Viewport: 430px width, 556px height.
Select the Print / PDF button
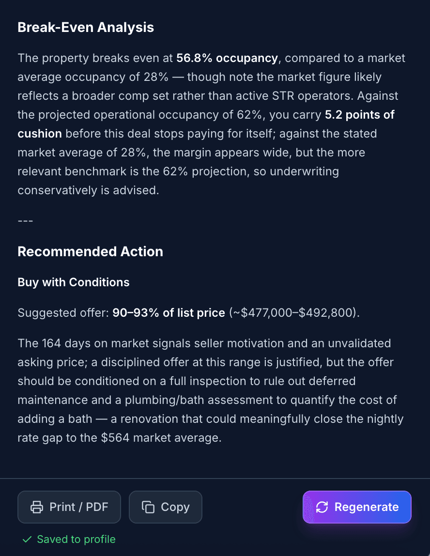[x=69, y=507]
